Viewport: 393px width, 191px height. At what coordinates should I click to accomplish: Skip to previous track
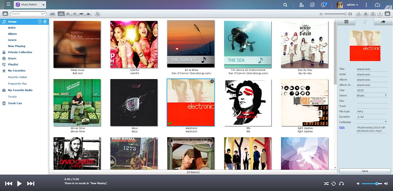click(9, 184)
